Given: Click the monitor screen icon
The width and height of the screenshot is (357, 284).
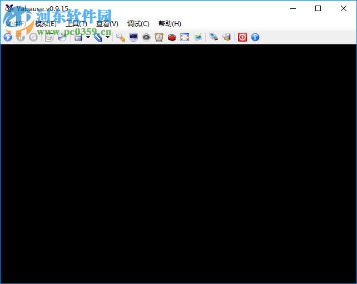Looking at the screenshot, I should click(133, 37).
